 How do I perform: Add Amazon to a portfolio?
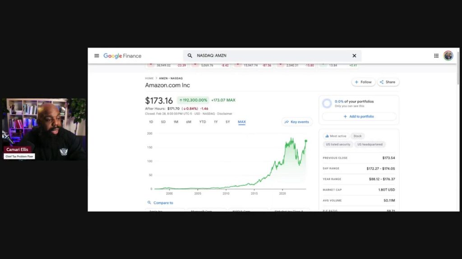pyautogui.click(x=359, y=116)
